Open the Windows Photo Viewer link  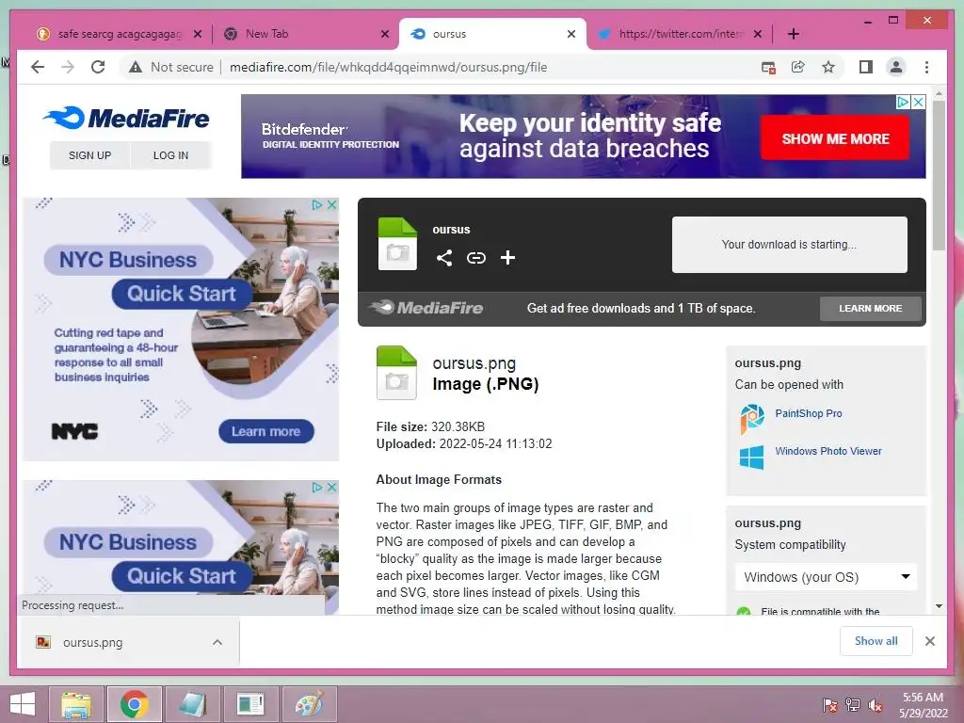pyautogui.click(x=828, y=451)
